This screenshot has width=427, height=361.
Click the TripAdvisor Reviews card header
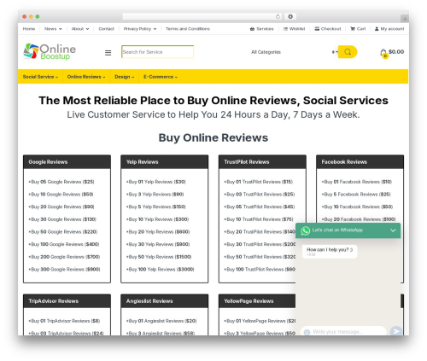67,301
